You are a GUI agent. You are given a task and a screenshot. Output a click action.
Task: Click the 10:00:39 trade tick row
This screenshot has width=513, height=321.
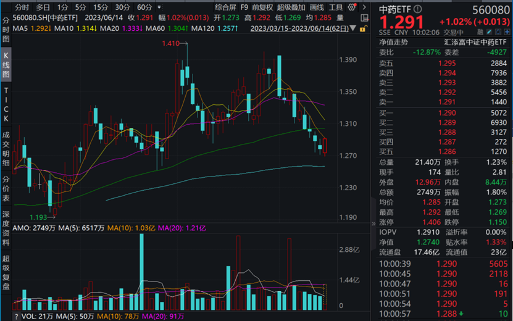(x=443, y=264)
